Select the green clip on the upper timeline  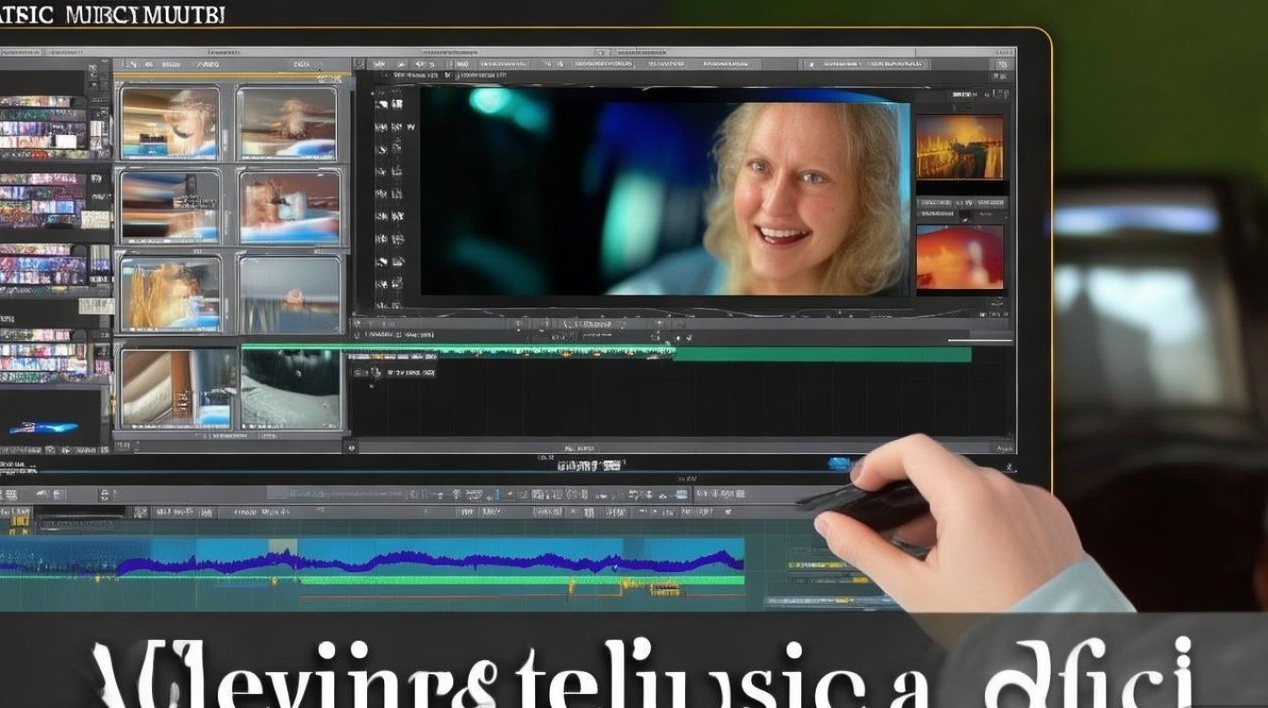(x=821, y=354)
